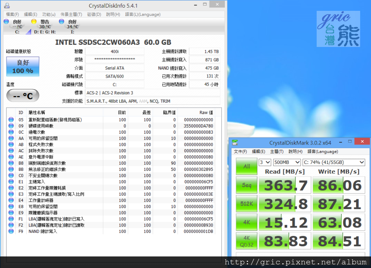This screenshot has height=268, width=371.
Task: Click status orb for attribute F2 row
Action: pos(11,225)
